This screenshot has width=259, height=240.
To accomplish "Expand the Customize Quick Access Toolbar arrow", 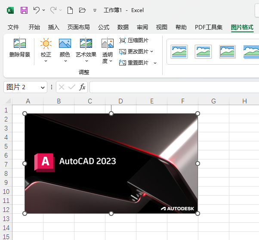I will [95, 10].
